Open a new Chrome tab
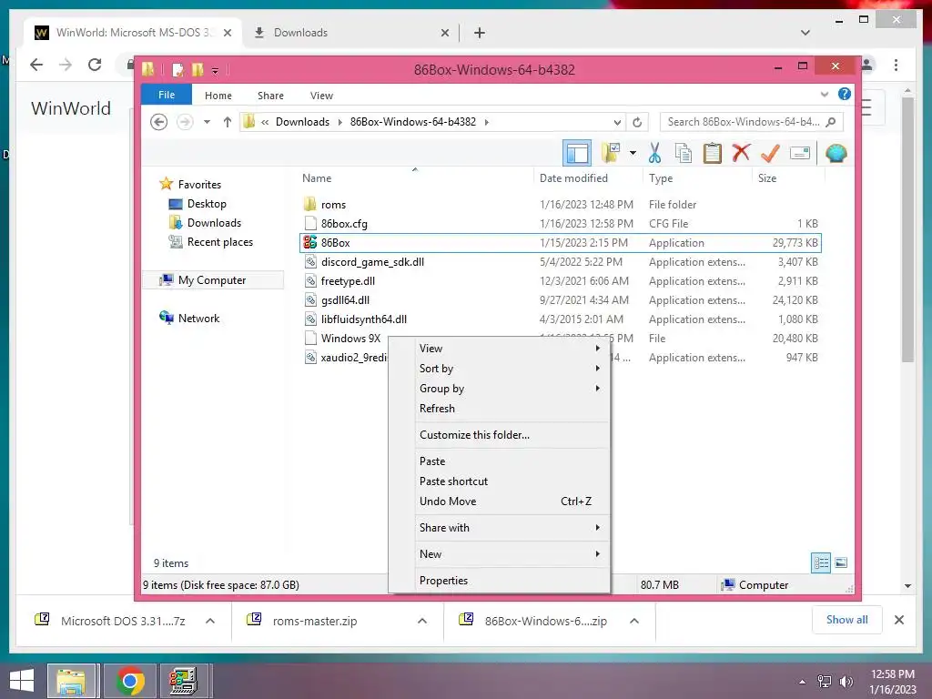932x699 pixels. pyautogui.click(x=480, y=33)
